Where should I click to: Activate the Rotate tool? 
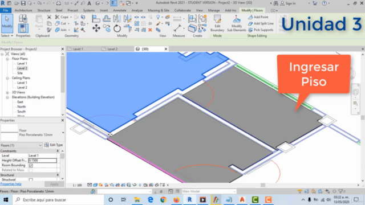click(117, 28)
